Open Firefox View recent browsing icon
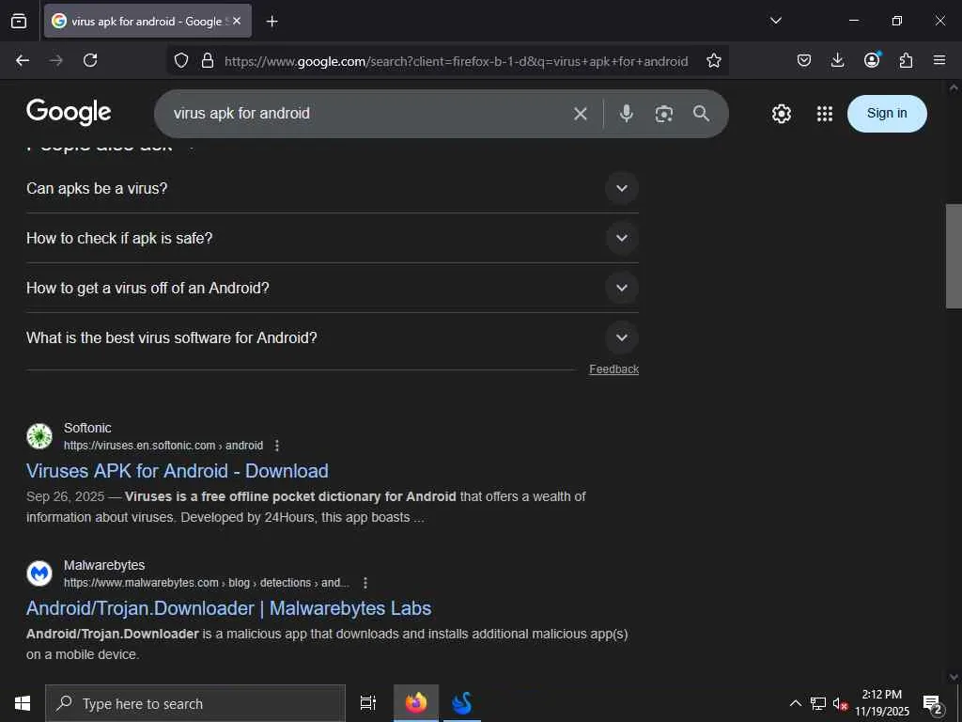 [19, 21]
